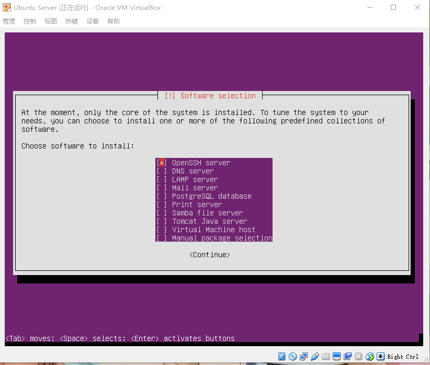Click the CPU virtualization status icon
The height and width of the screenshot is (365, 430).
click(358, 356)
